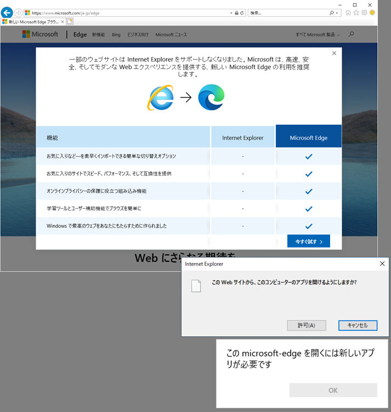391x412 pixels.
Task: Open a new tab button
Action: pyautogui.click(x=70, y=22)
